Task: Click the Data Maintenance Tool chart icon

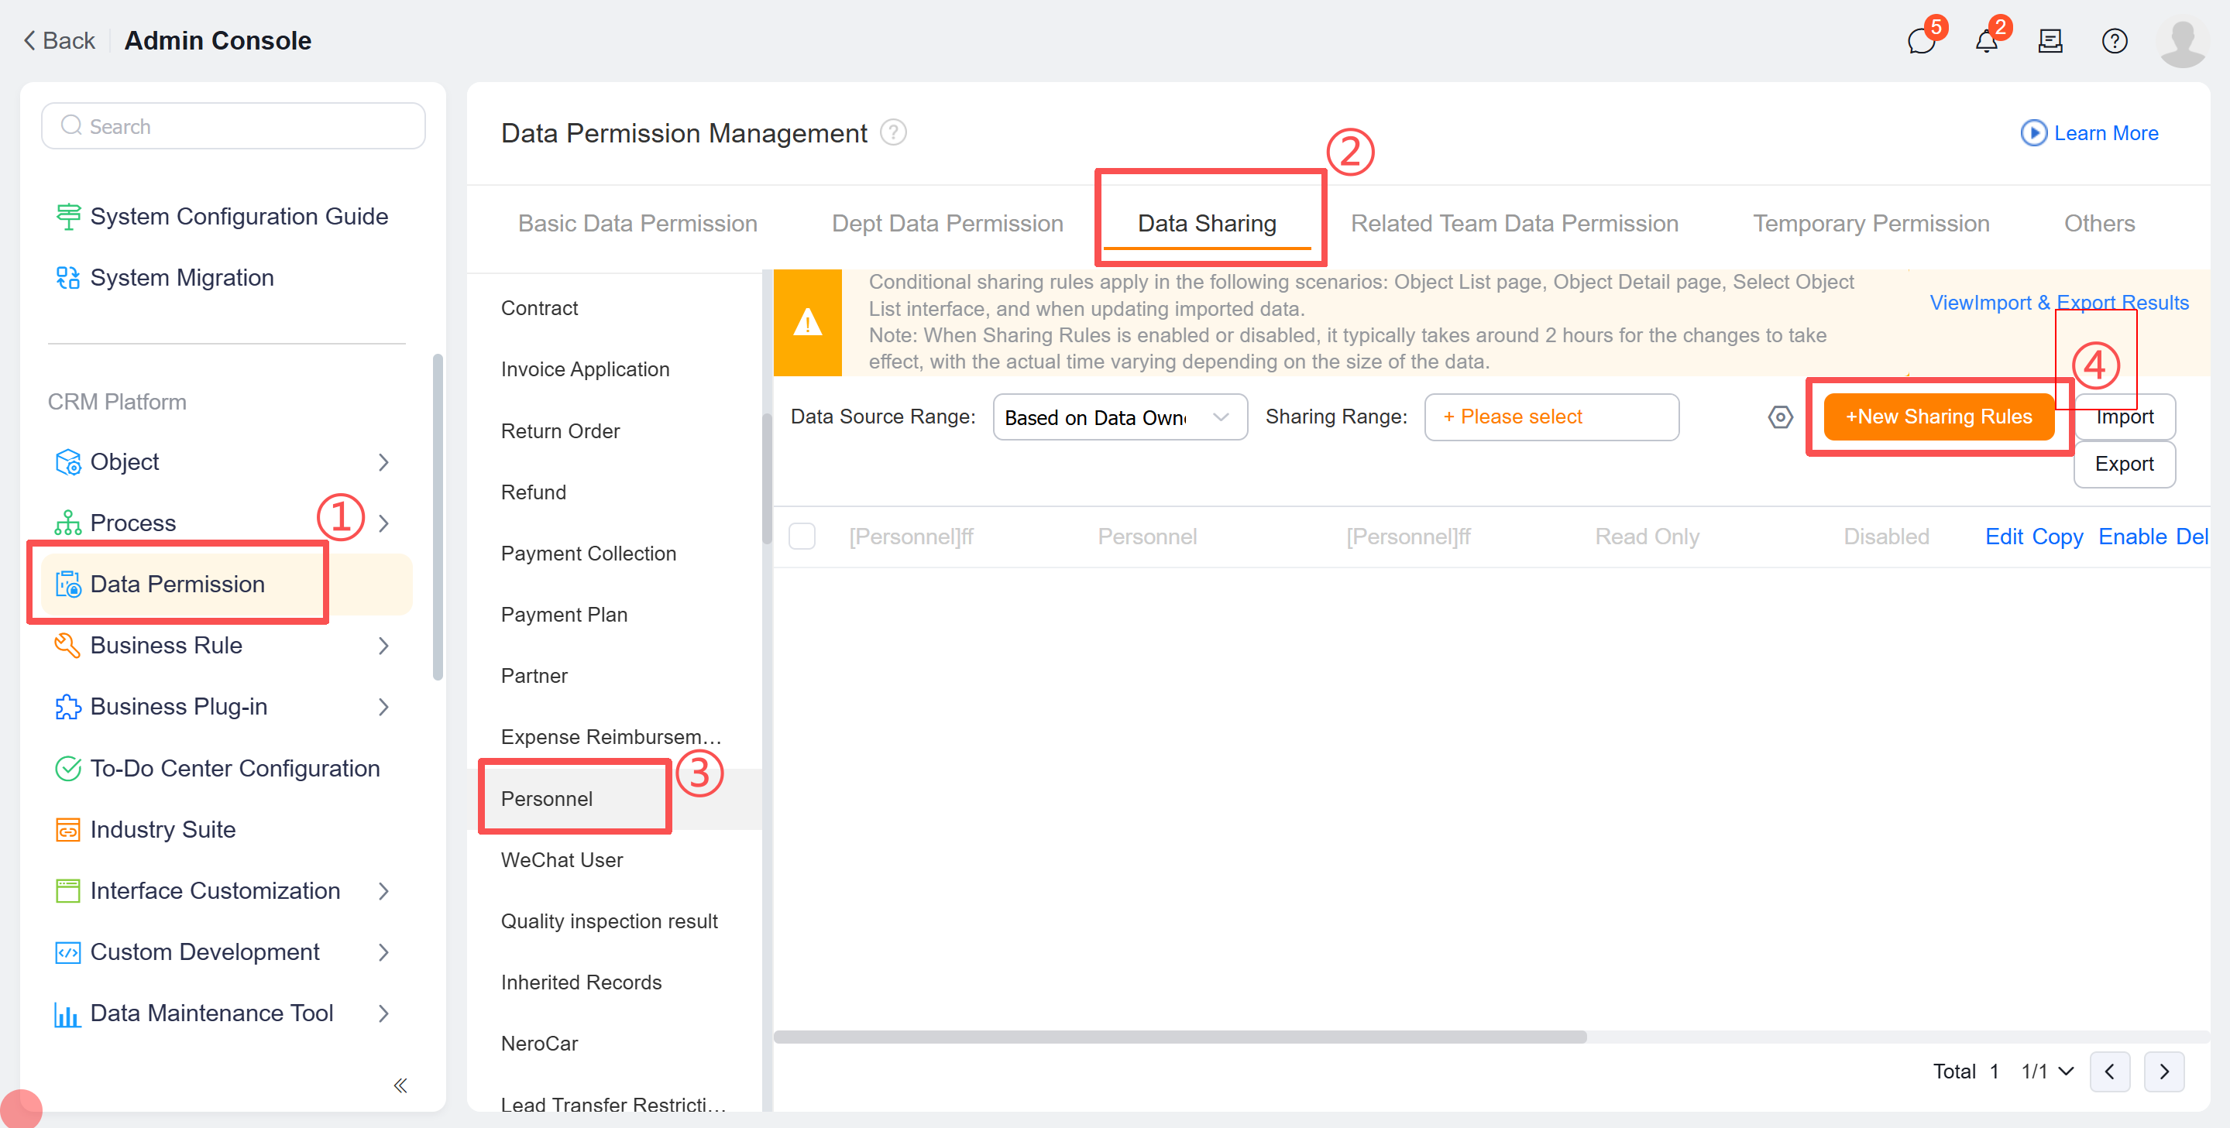Action: point(67,1013)
